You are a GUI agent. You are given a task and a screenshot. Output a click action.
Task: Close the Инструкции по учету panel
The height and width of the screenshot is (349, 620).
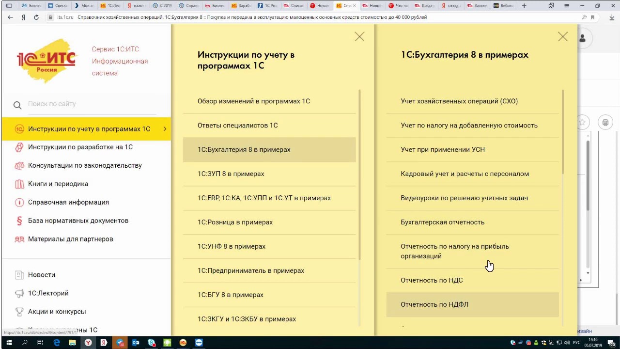[x=359, y=36]
